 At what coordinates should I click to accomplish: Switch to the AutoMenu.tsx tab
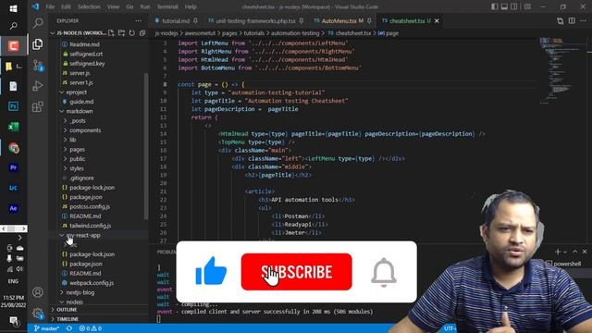pyautogui.click(x=342, y=20)
